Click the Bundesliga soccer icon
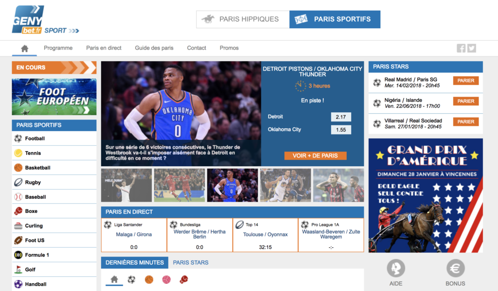The image size is (498, 291). tap(174, 224)
